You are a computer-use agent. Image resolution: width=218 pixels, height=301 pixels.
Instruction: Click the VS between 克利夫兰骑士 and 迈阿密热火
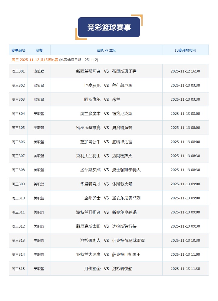[106, 156]
